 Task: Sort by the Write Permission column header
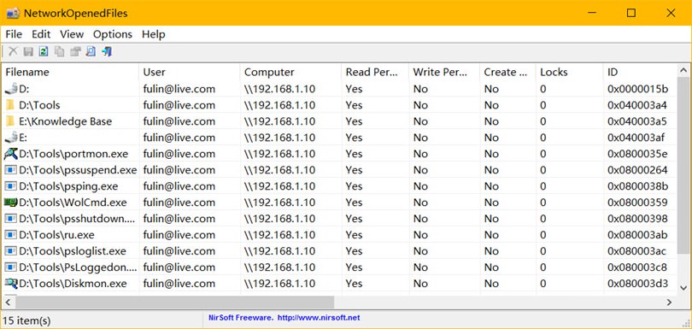[445, 72]
